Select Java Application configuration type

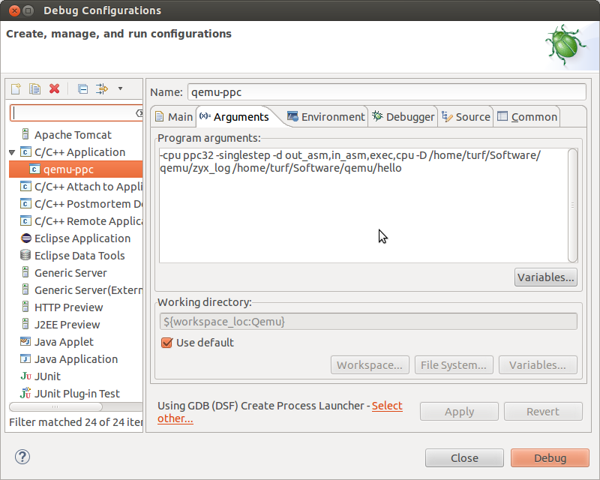[x=76, y=359]
